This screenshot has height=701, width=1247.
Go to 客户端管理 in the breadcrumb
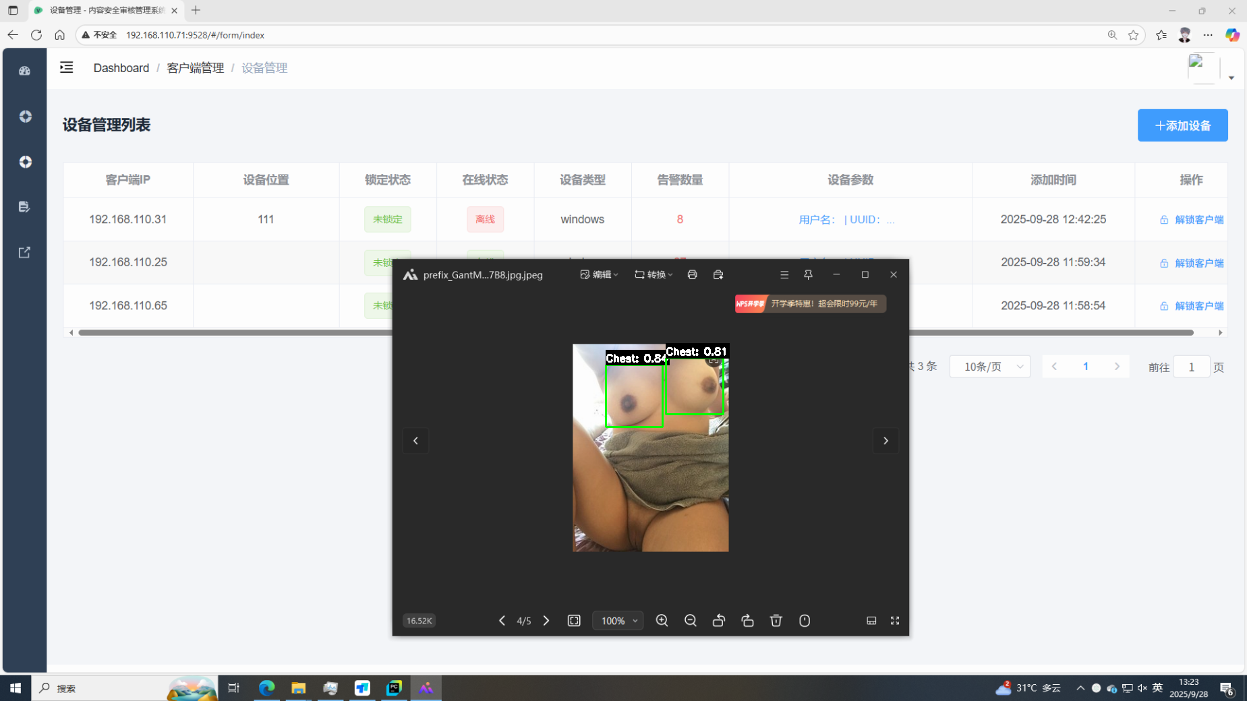(x=195, y=68)
